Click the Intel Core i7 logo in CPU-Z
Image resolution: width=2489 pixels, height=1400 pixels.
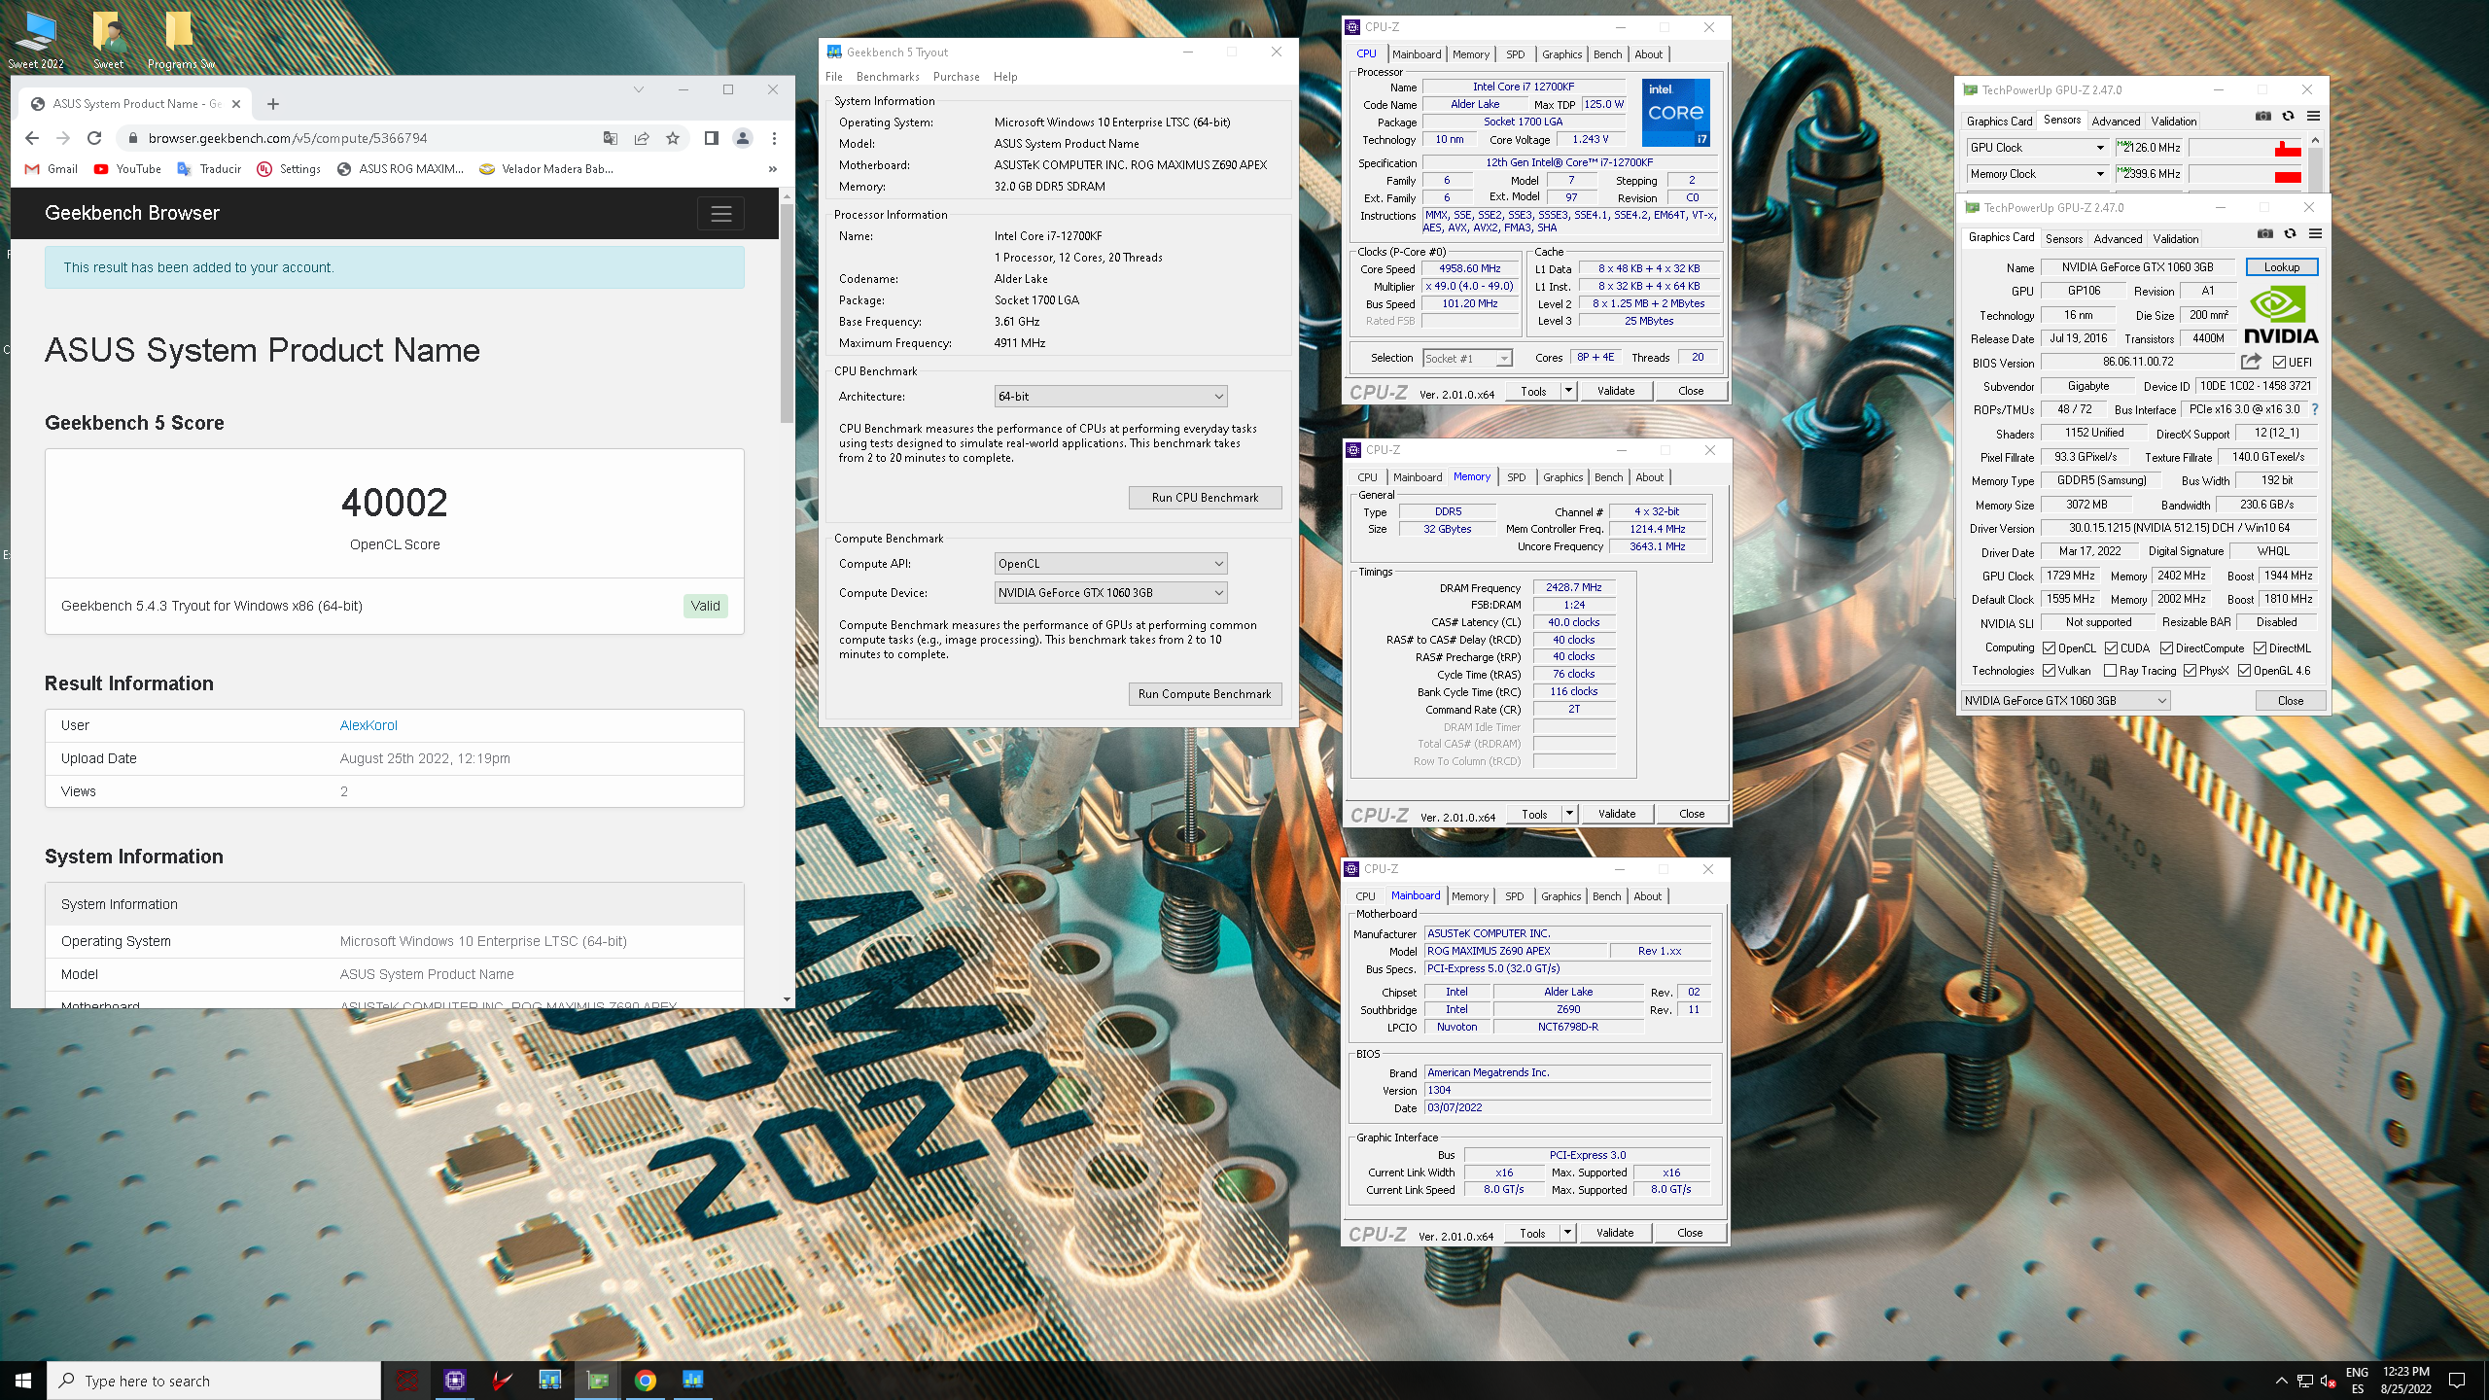[1675, 113]
